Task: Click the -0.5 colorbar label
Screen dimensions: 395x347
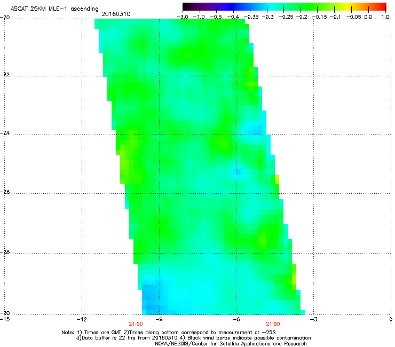Action: (216, 17)
